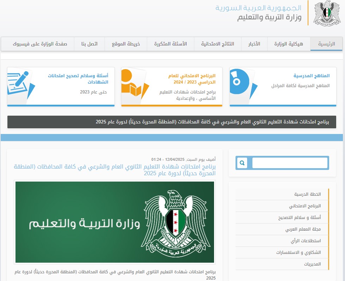This screenshot has height=281, width=345.
Task: Go to the الأخبار news menu
Action: pos(254,44)
